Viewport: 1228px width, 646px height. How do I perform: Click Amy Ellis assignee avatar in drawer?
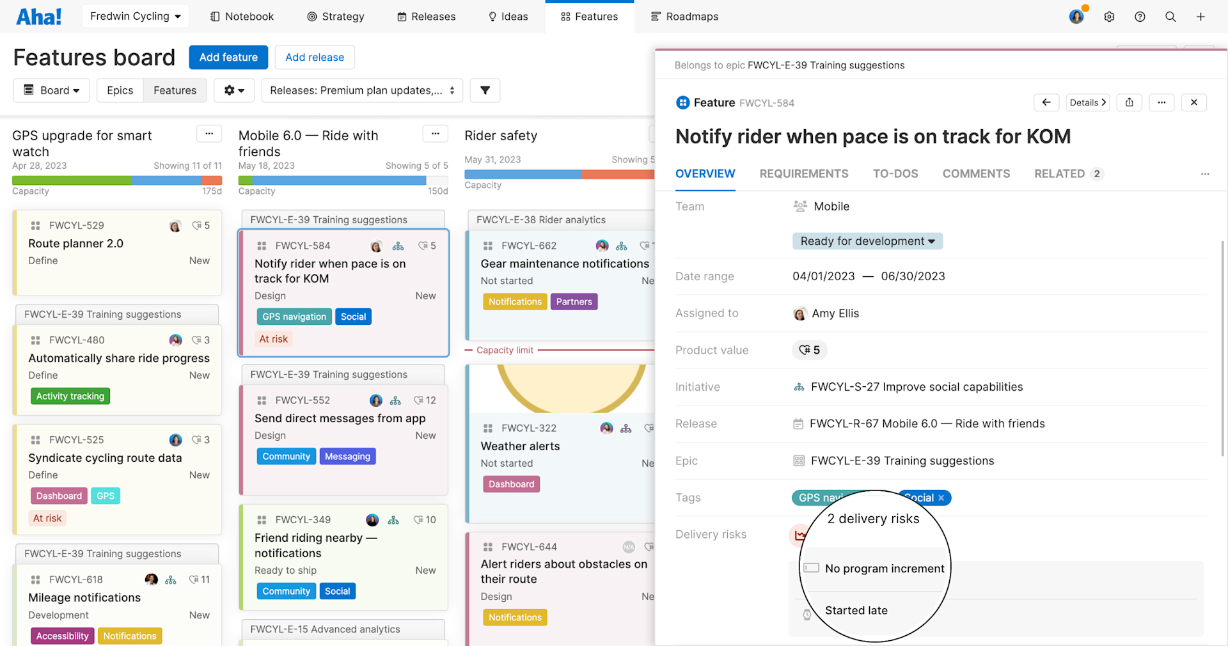[799, 313]
